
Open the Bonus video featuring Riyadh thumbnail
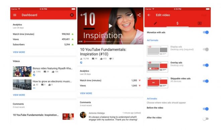22,72
